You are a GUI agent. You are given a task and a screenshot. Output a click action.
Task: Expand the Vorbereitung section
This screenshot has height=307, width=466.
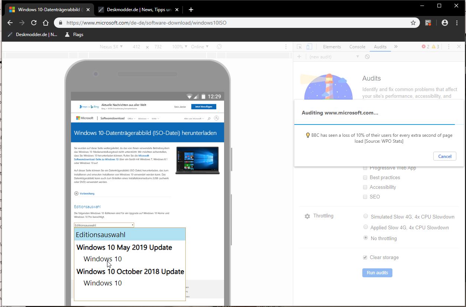click(x=84, y=194)
